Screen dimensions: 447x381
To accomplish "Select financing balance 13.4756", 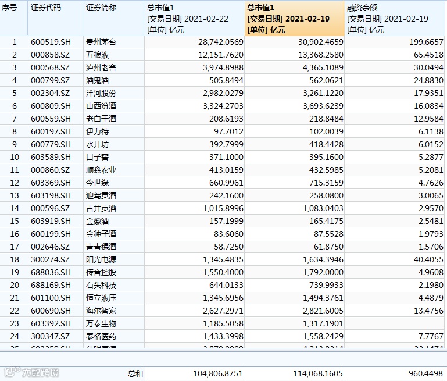I will pos(428,311).
